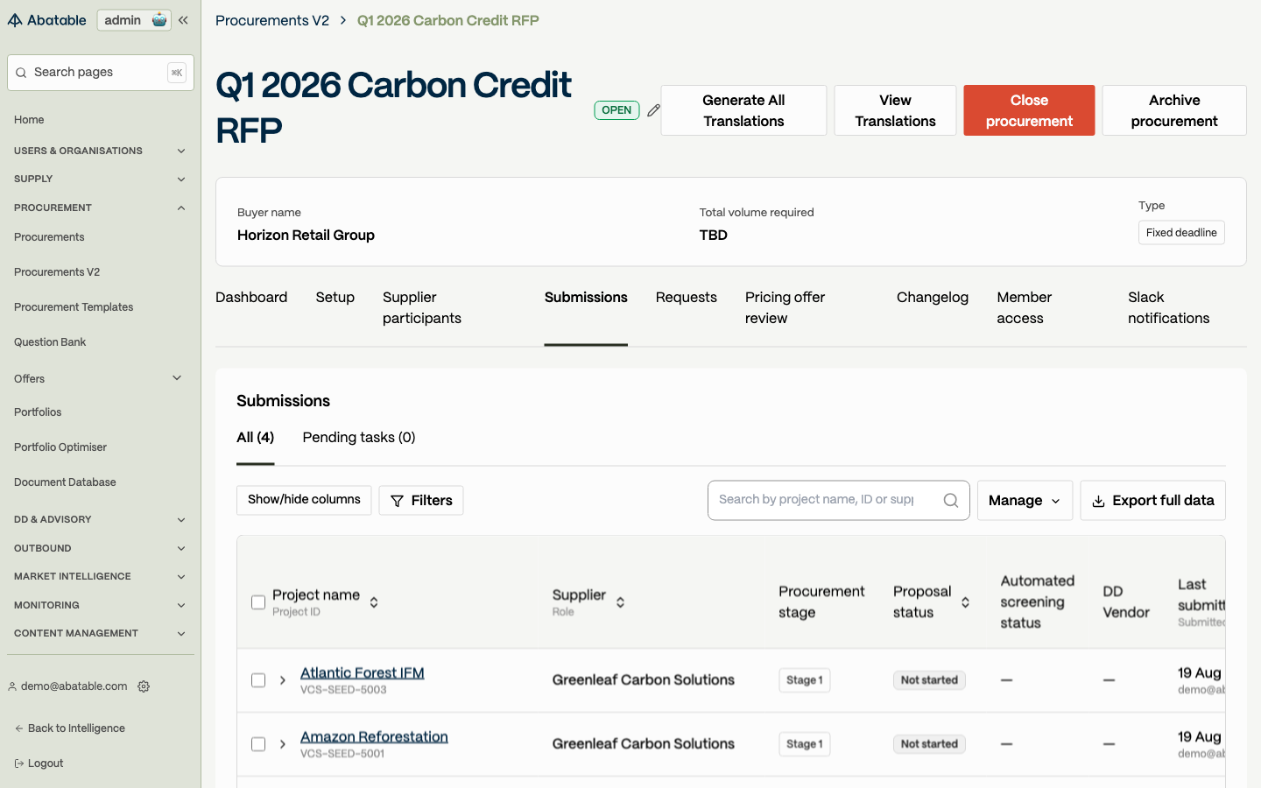Click the Back to Intelligence arrow icon
Screen dimensions: 1261x788
click(x=19, y=728)
